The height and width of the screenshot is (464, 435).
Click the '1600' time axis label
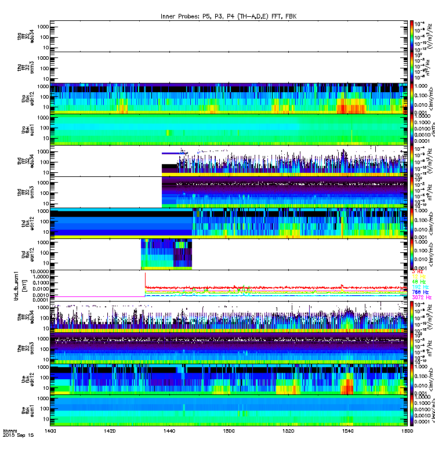(407, 430)
